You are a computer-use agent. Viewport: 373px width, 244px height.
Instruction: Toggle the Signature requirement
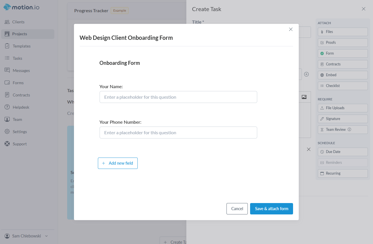[x=343, y=119]
